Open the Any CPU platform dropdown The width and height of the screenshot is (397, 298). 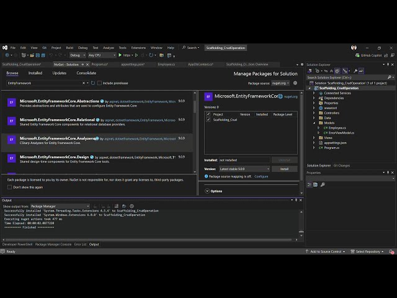[x=102, y=55]
